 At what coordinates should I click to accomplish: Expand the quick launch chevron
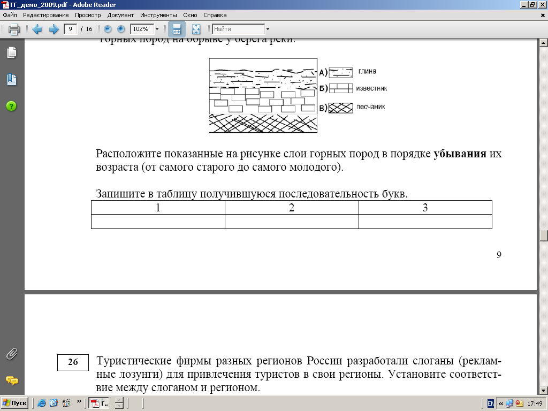point(79,401)
